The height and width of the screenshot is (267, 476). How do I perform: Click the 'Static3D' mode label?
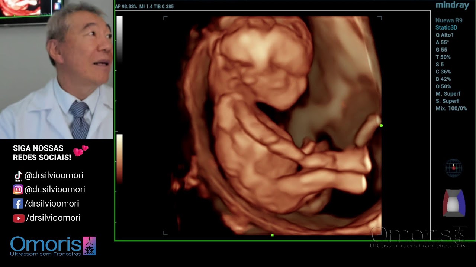tap(446, 28)
